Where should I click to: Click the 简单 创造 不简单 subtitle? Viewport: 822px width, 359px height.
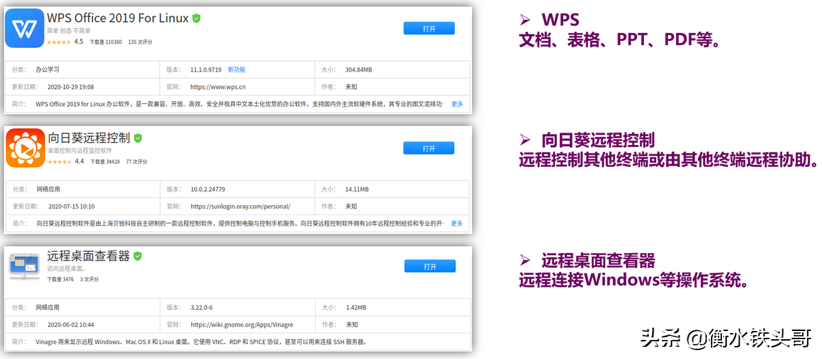click(67, 31)
